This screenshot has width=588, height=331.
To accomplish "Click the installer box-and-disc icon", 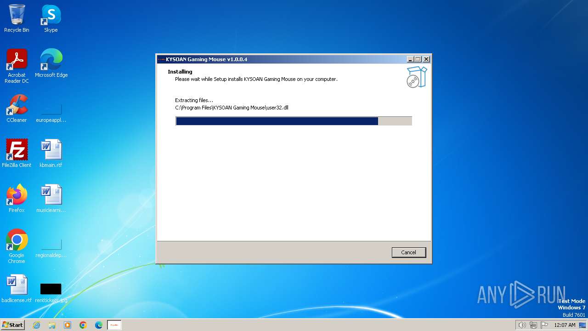I will 417,77.
